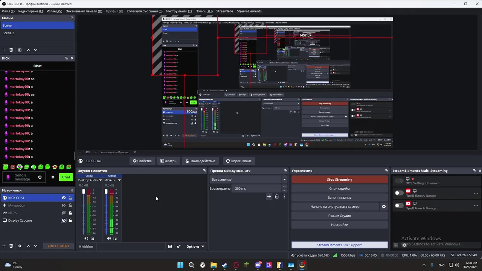This screenshot has width=482, height=271.
Task: Open the Редактиране menu
Action: coord(31,11)
